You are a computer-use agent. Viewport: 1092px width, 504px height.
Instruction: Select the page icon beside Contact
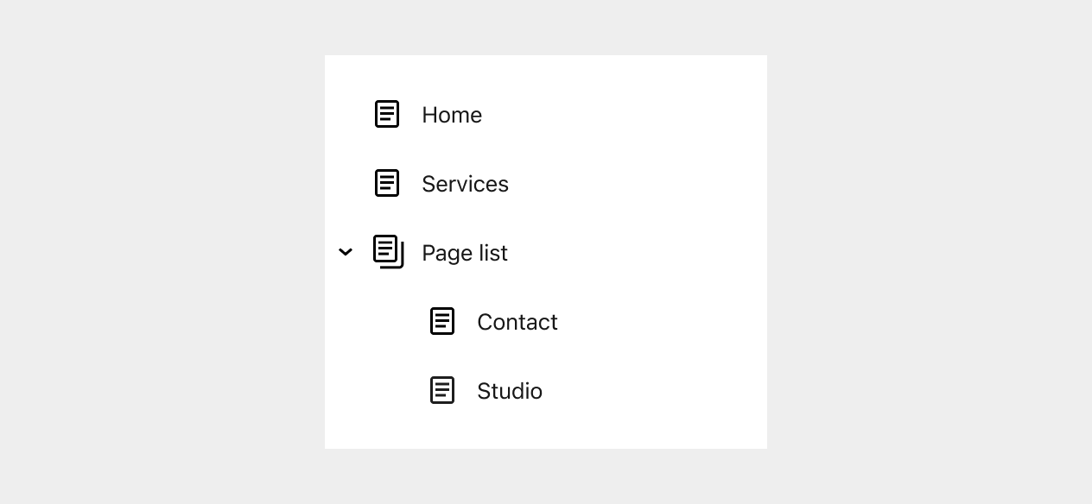point(442,320)
